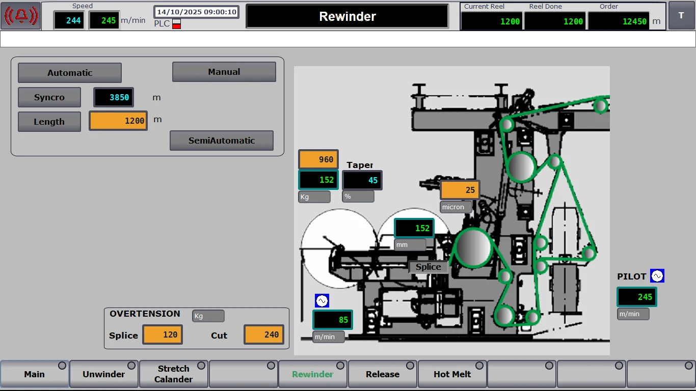The width and height of the screenshot is (696, 391).
Task: Open the Stretch Calander tab
Action: click(x=174, y=374)
